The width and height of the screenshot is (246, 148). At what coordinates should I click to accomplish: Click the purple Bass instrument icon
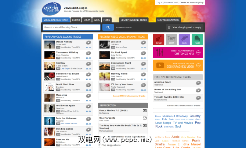184,39
